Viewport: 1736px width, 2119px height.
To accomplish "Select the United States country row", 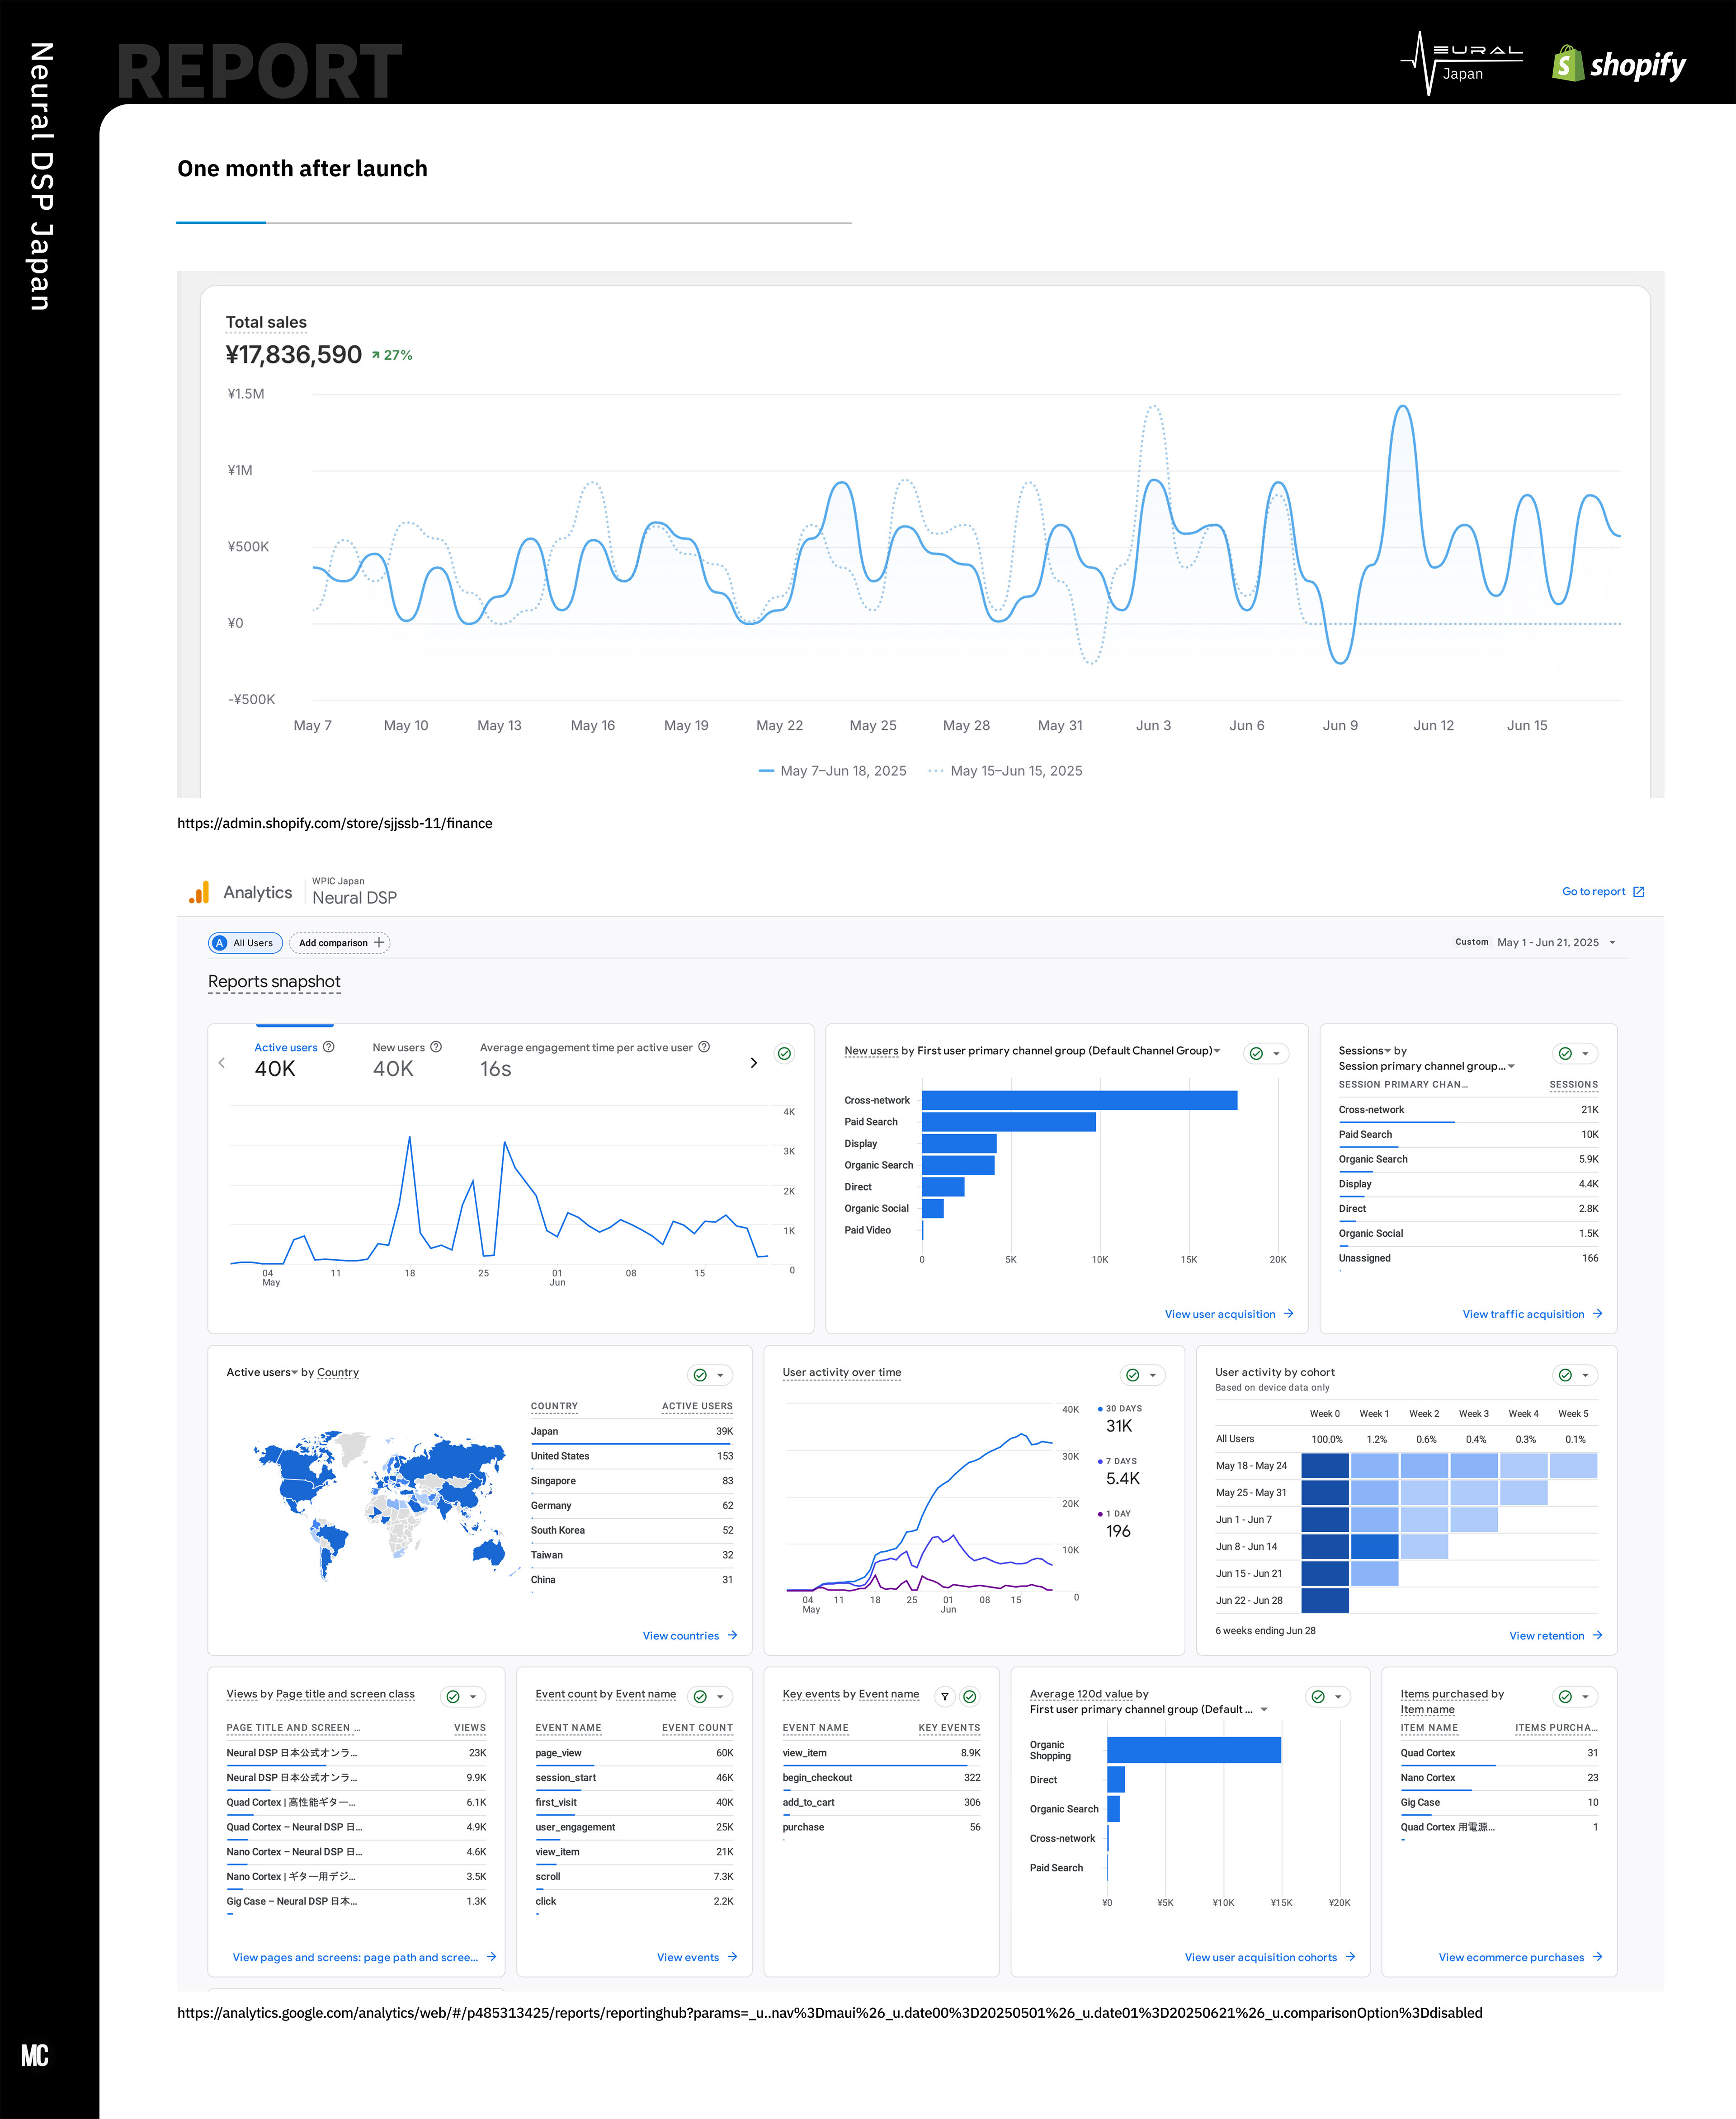I will (x=632, y=1457).
